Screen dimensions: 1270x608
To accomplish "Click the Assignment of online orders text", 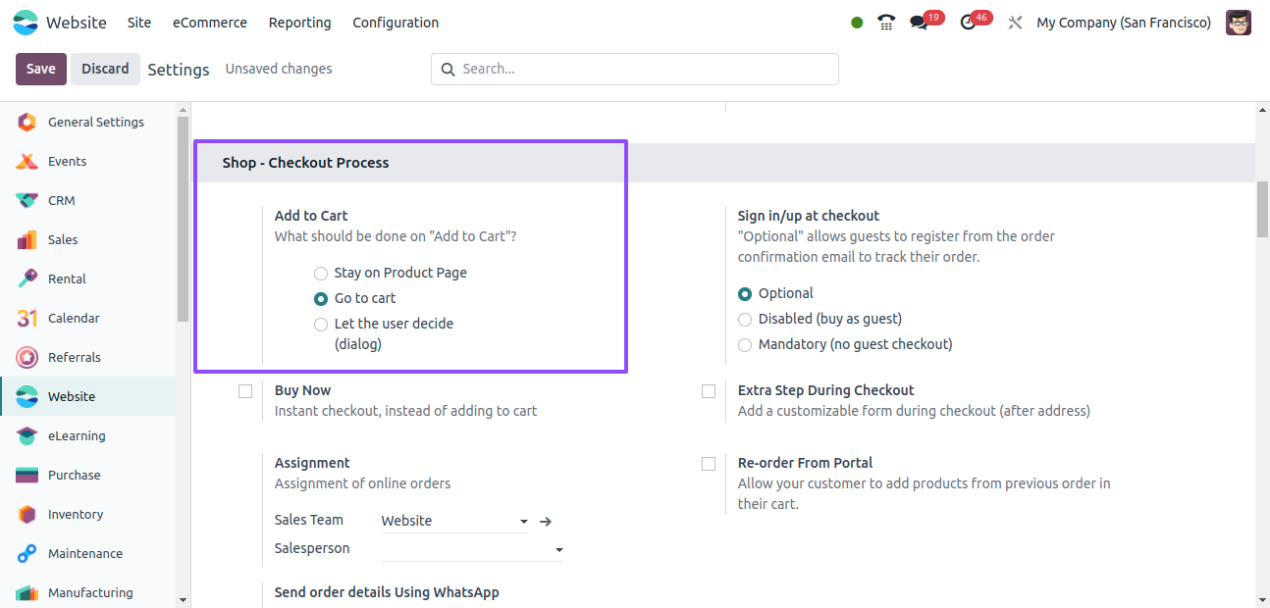I will (363, 483).
